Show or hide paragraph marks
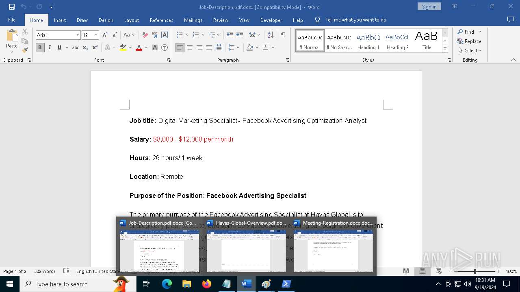The width and height of the screenshot is (520, 292). click(x=283, y=35)
